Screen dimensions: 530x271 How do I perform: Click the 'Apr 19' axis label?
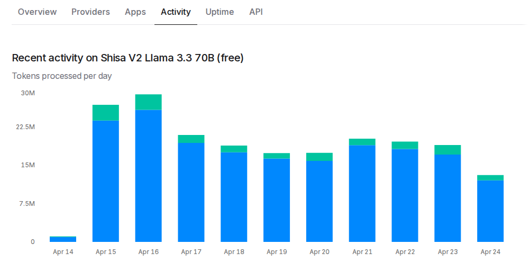tap(277, 252)
